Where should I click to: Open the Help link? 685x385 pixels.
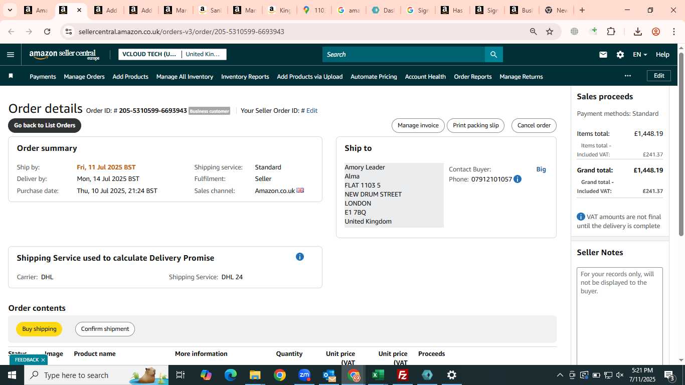tap(662, 55)
